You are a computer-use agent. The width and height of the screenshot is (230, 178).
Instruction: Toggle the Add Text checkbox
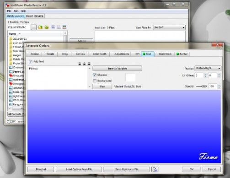tap(31, 61)
